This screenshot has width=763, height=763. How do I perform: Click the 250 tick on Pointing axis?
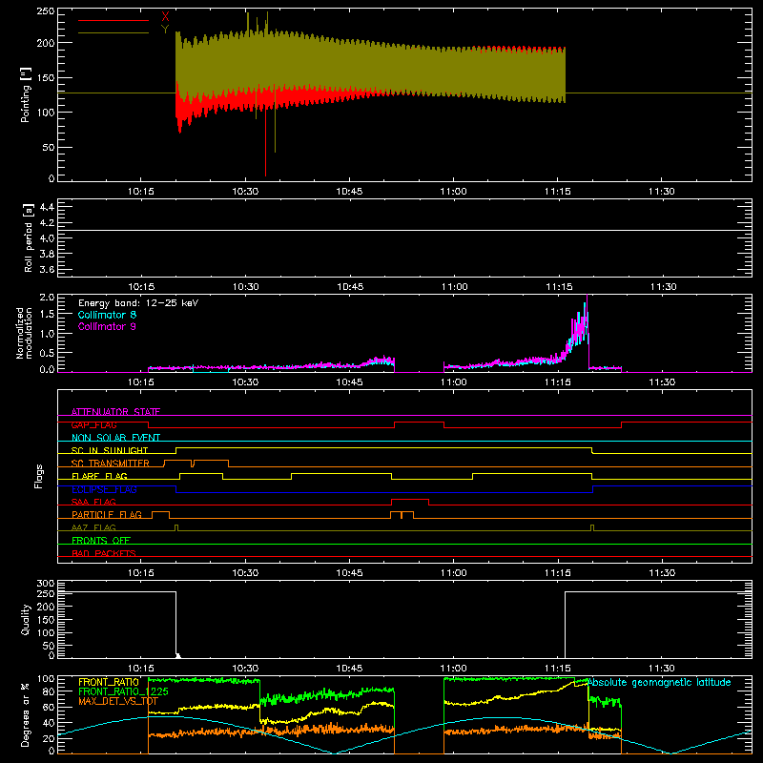point(46,11)
